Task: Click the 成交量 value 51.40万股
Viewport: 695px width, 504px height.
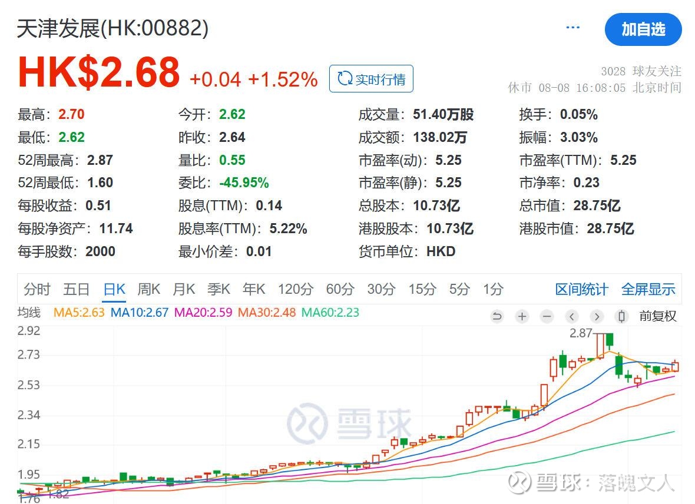Action: click(x=444, y=114)
